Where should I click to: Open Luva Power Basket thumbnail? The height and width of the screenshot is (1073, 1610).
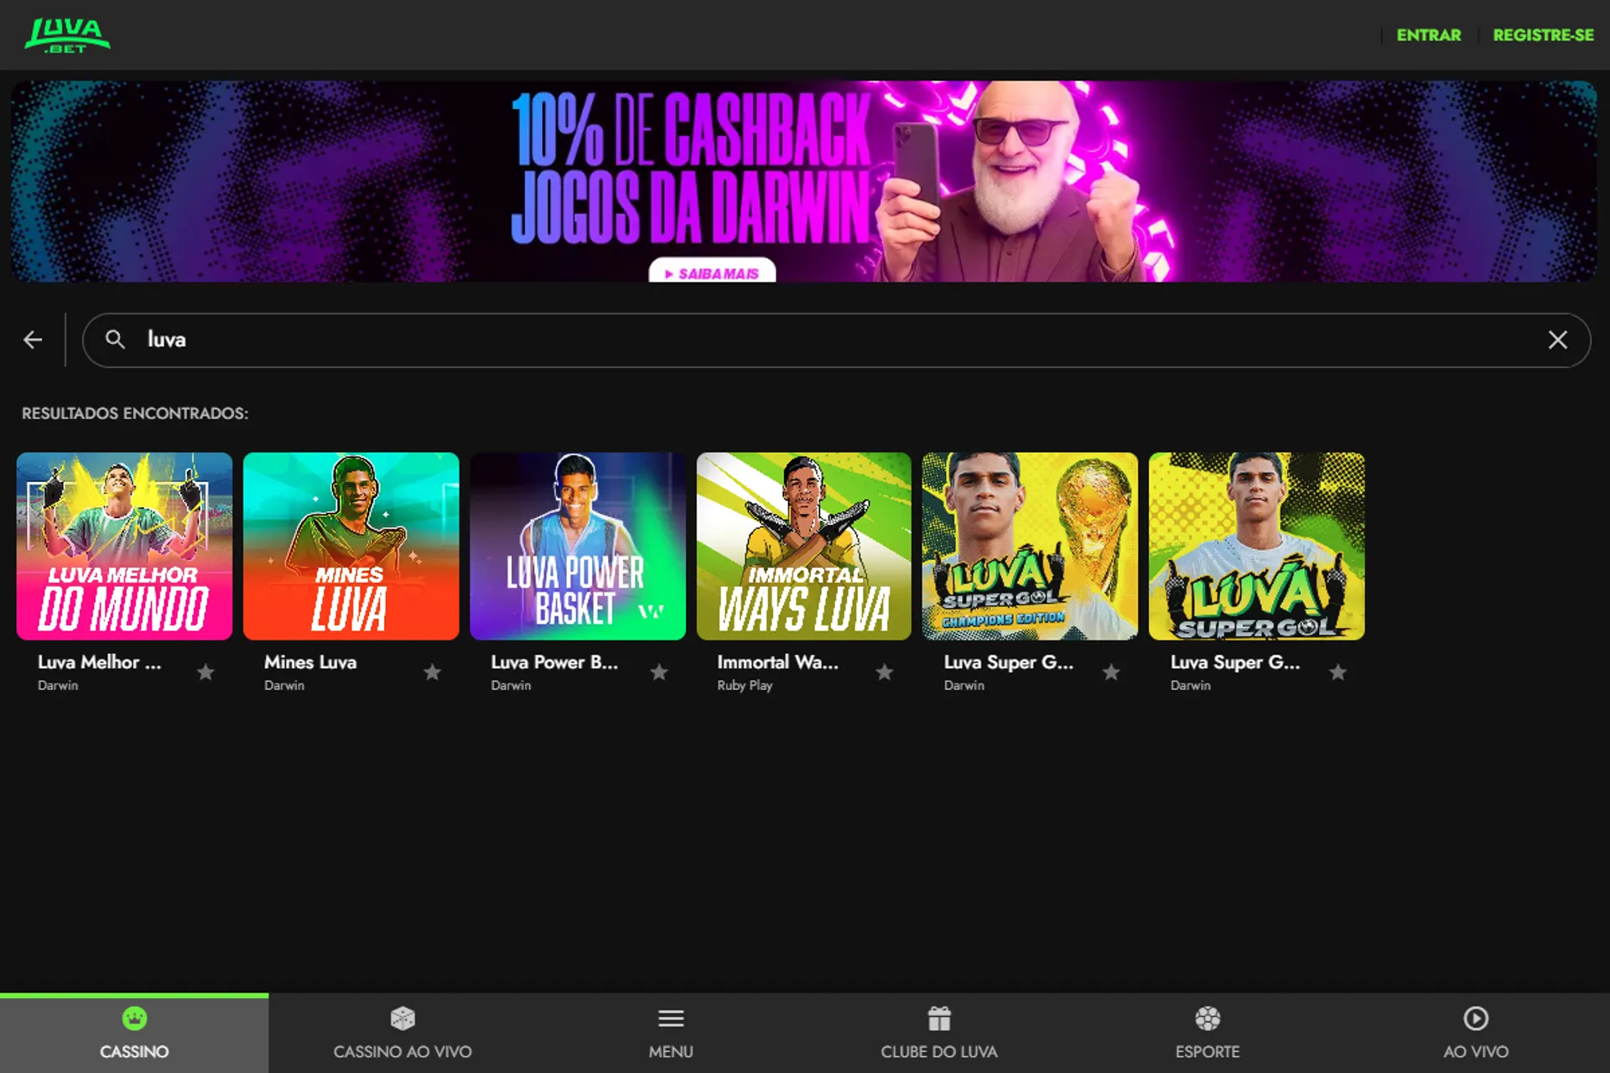pyautogui.click(x=577, y=546)
